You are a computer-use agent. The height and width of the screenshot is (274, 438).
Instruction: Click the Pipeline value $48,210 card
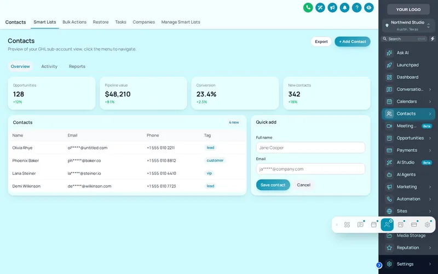143,93
